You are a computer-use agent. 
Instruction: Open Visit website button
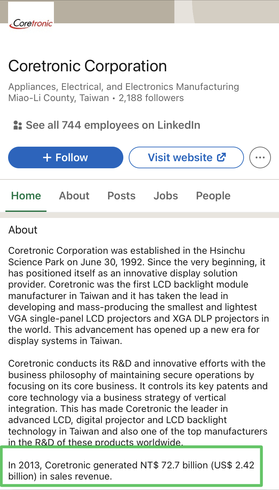coord(186,157)
